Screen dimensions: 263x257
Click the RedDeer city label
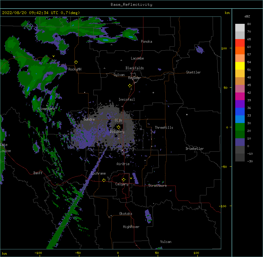134,78
